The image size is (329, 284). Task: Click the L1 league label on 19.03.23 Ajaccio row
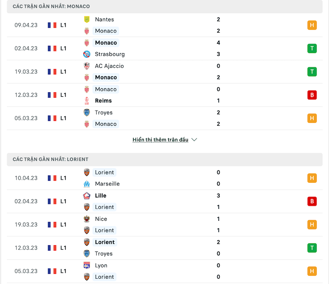[x=63, y=72]
